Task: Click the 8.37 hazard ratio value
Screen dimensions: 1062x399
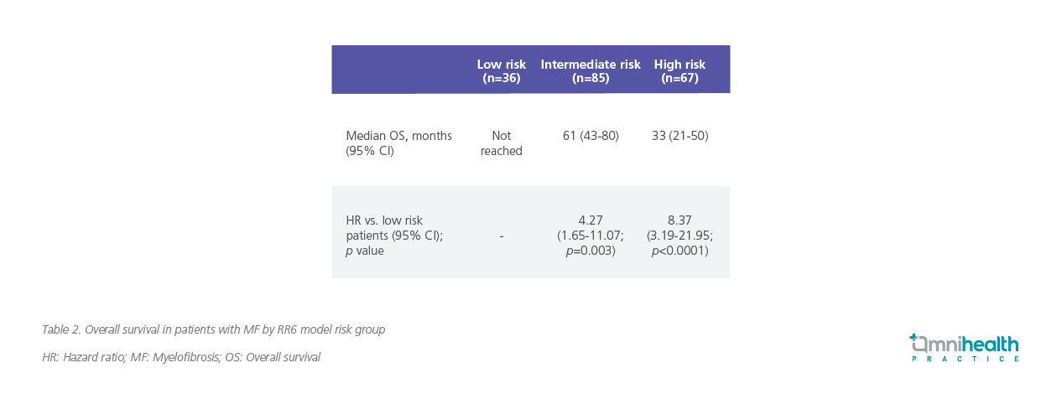Action: [x=679, y=220]
